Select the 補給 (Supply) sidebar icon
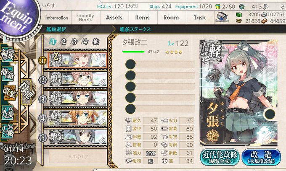286x171 pixels. point(7,73)
